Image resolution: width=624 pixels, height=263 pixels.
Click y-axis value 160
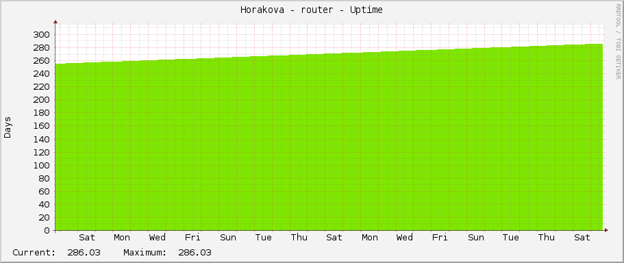[x=42, y=126]
